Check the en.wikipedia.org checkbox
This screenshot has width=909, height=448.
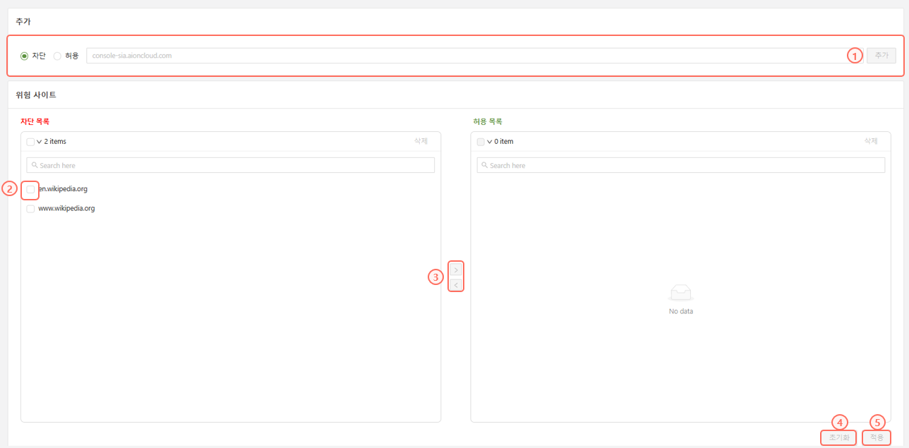click(x=30, y=189)
